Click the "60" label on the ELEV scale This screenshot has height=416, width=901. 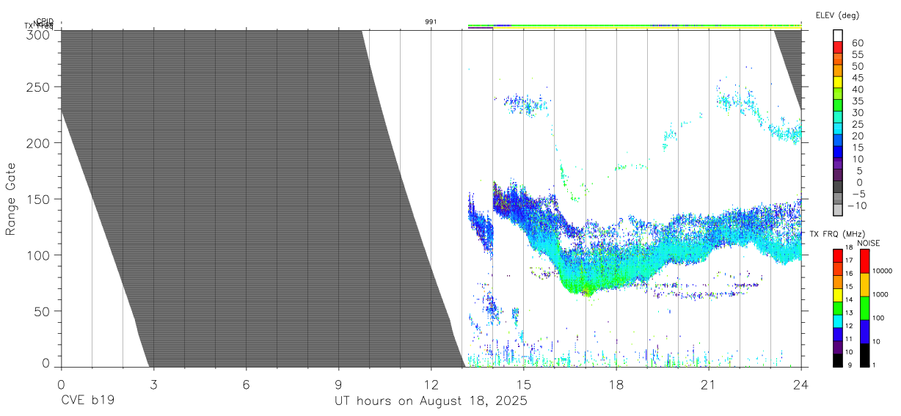tap(857, 43)
